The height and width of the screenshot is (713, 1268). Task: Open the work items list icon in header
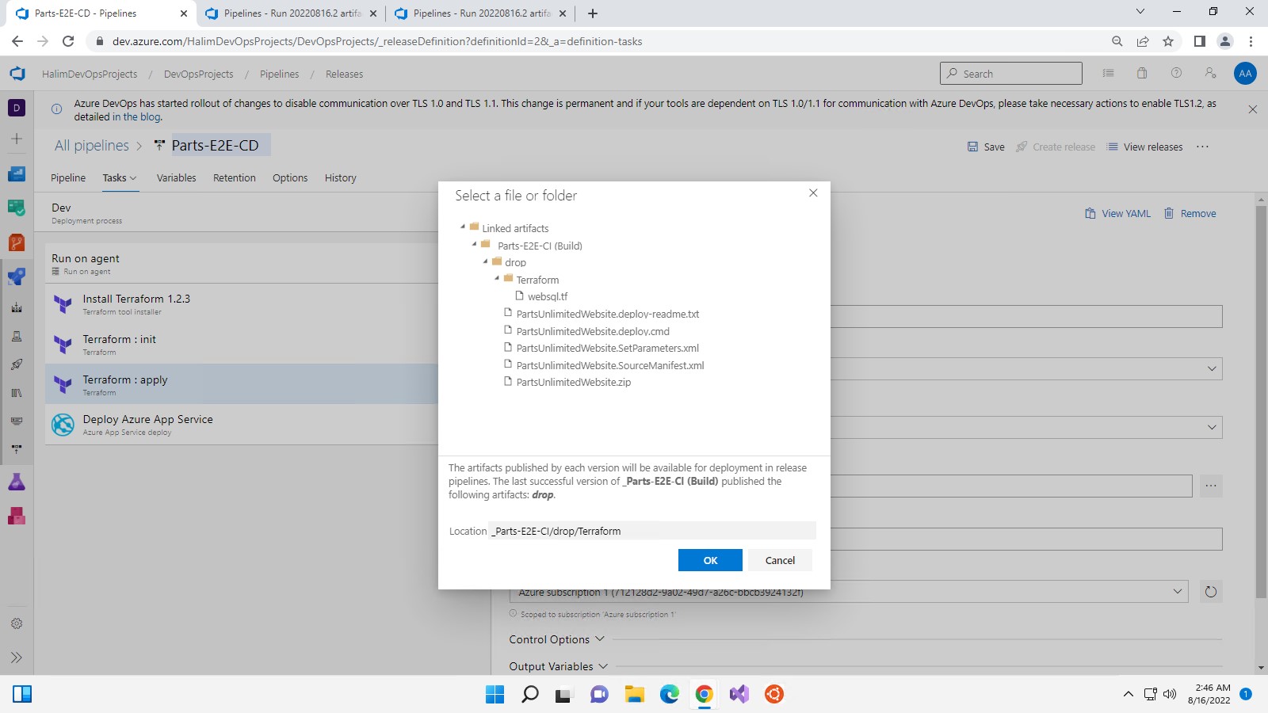[x=1108, y=73]
